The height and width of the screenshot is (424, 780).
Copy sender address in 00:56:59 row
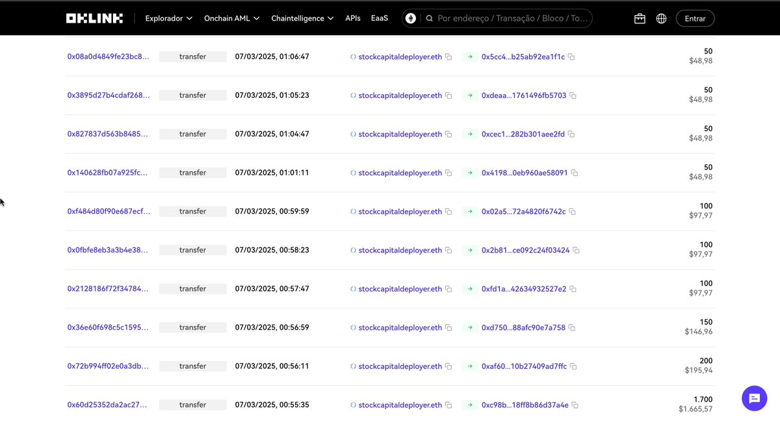point(448,328)
